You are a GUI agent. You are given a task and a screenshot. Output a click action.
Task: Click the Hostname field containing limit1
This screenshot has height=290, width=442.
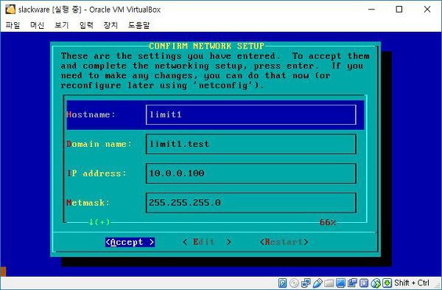tap(251, 114)
